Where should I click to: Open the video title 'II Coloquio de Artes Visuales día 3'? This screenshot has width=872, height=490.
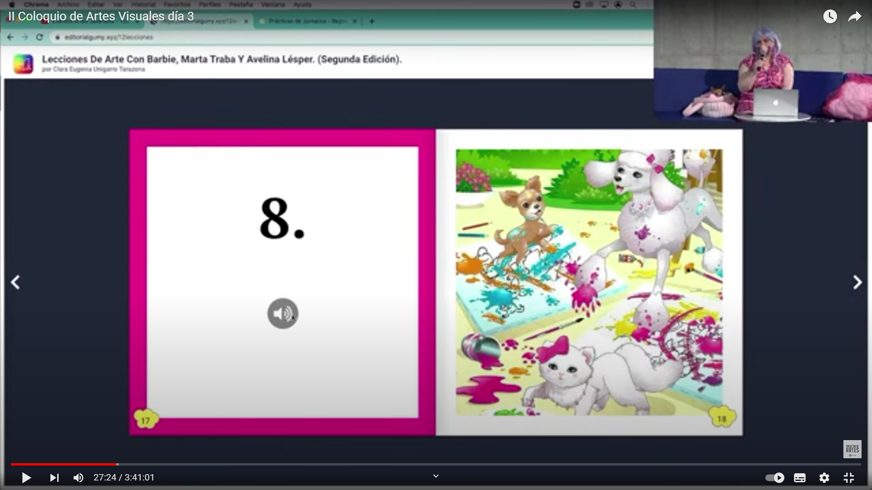coord(101,16)
